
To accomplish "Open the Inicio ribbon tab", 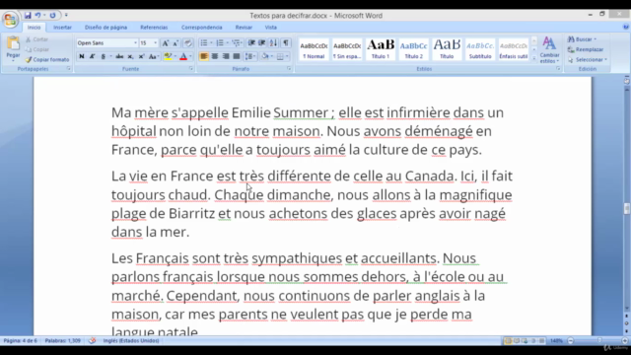I will point(34,28).
